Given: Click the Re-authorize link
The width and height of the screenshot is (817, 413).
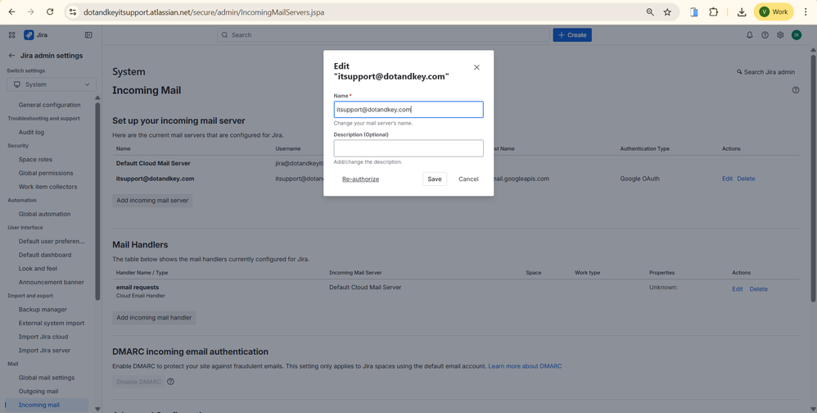Looking at the screenshot, I should coord(360,179).
